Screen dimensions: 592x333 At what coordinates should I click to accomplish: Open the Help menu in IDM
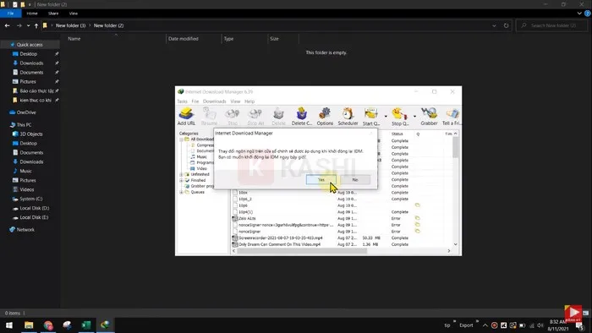[x=249, y=101]
